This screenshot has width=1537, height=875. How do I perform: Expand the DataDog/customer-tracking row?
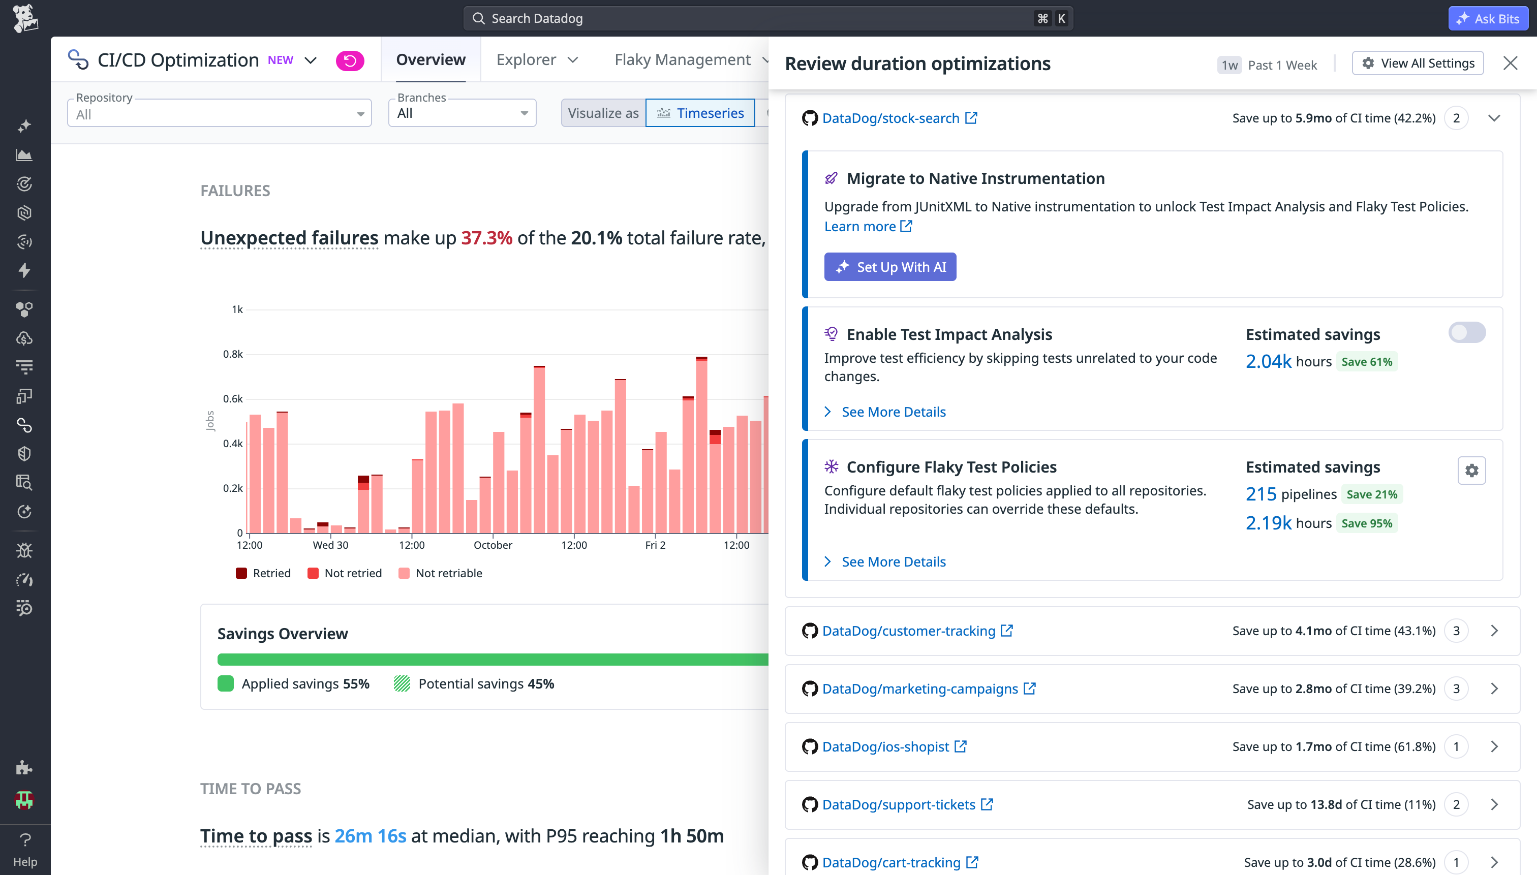coord(1494,631)
